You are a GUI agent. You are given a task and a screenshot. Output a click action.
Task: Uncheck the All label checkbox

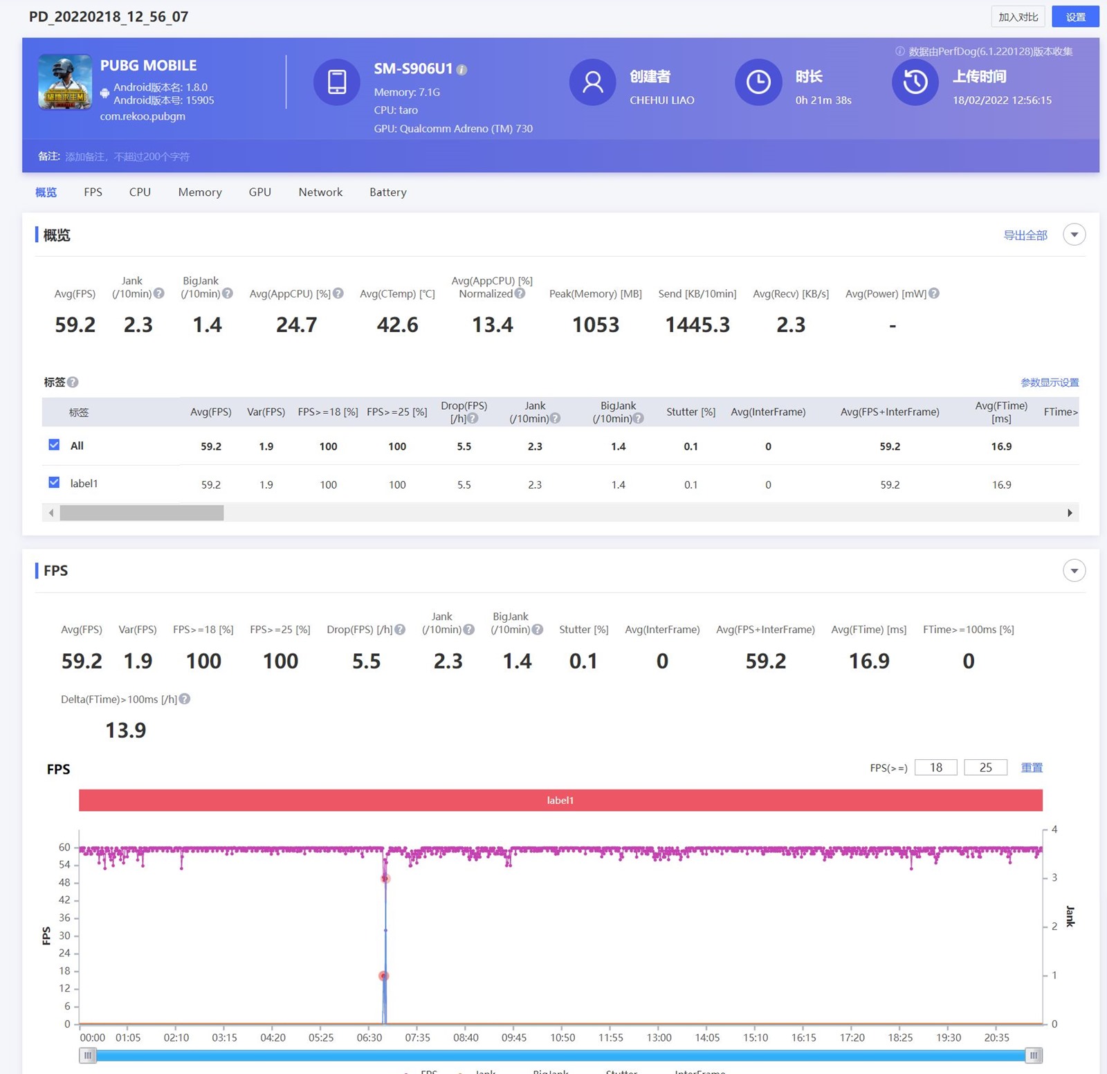tap(54, 445)
